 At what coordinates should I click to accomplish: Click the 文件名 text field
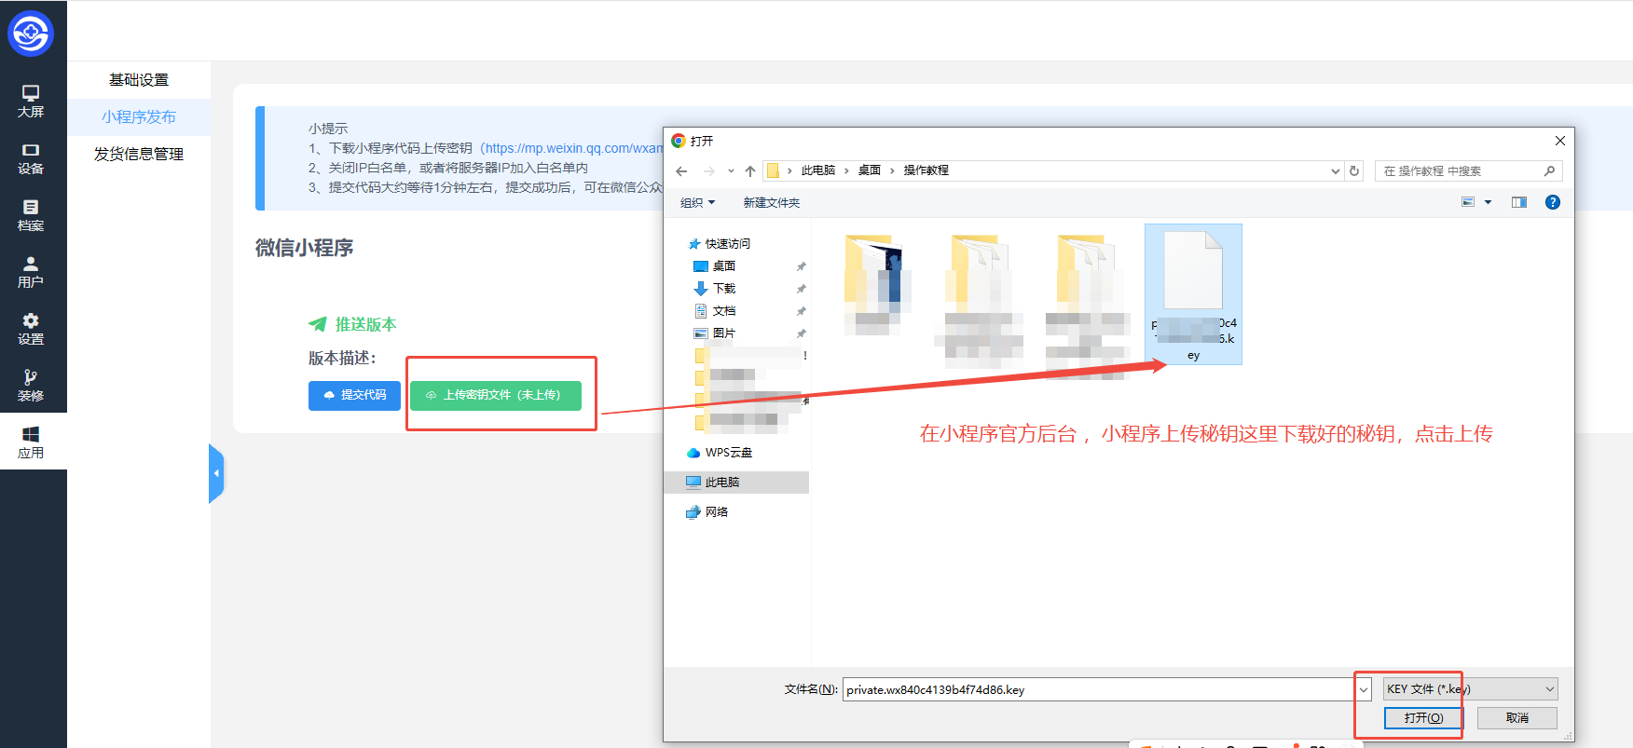(x=1098, y=689)
